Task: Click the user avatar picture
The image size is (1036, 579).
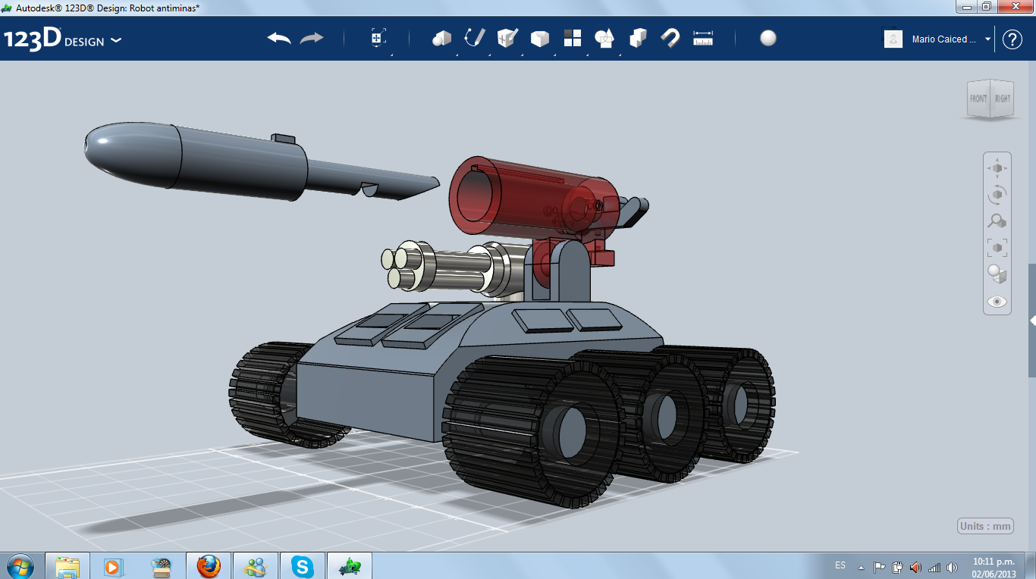Action: 893,39
